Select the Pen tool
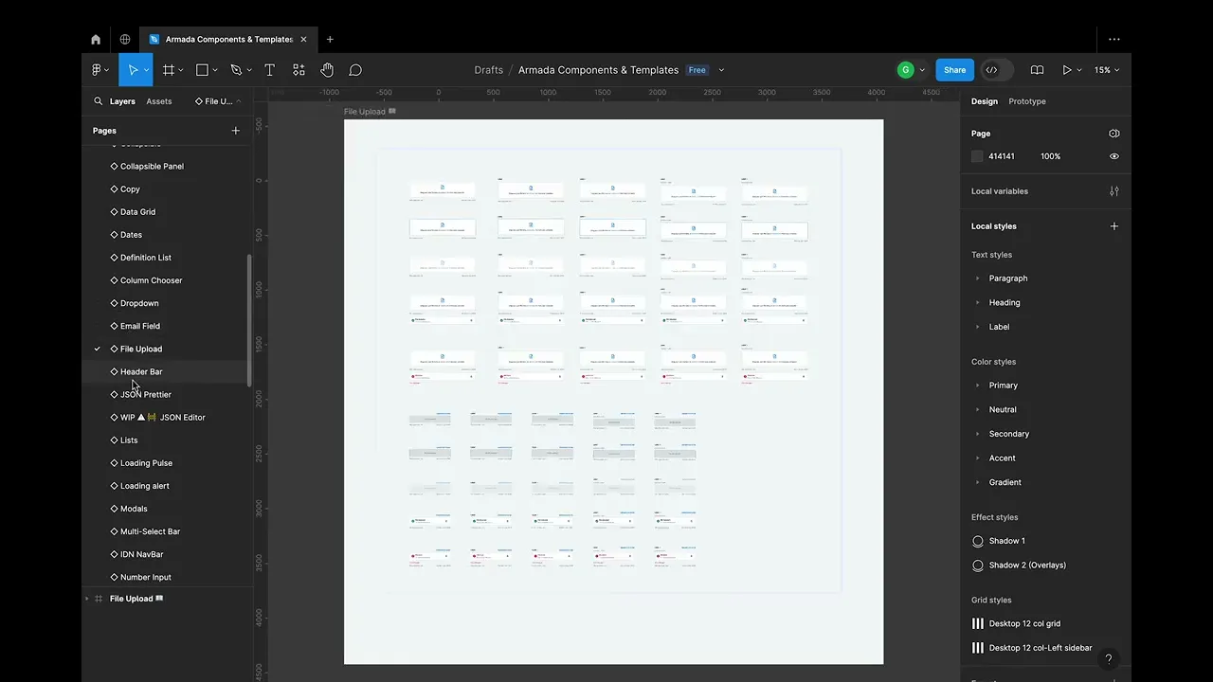The height and width of the screenshot is (682, 1213). 236,70
